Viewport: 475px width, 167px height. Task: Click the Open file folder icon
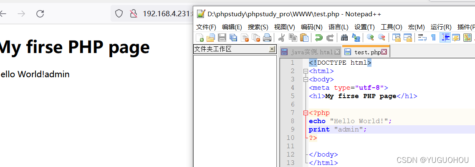click(x=210, y=38)
